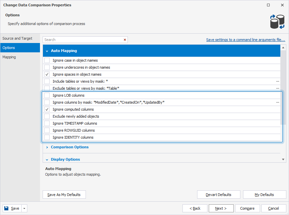Check Ignore IDENTITY columns option
This screenshot has height=215, width=289.
click(x=47, y=137)
